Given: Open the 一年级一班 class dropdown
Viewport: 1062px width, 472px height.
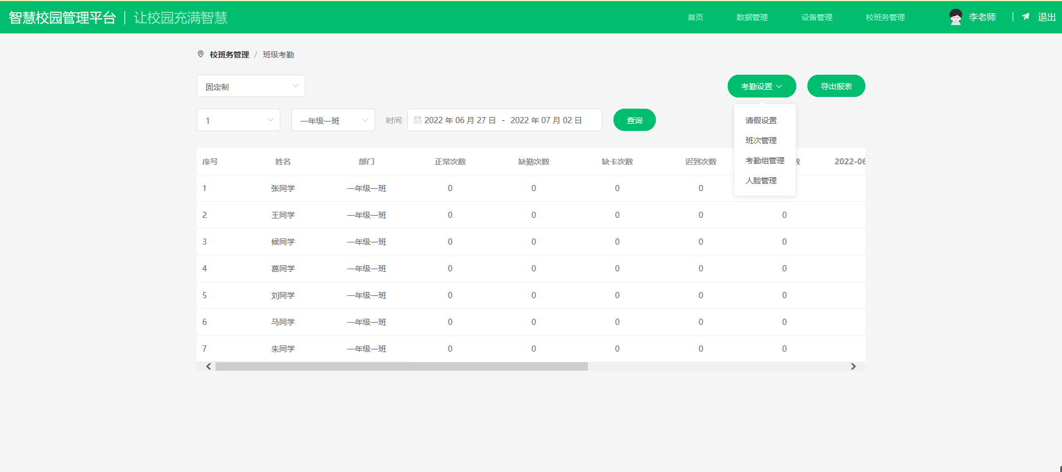Looking at the screenshot, I should (x=333, y=120).
